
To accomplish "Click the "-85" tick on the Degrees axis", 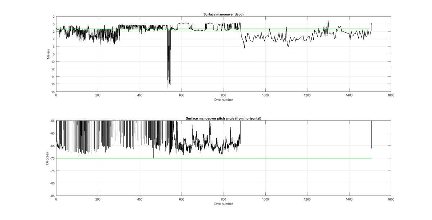I will tap(52, 196).
